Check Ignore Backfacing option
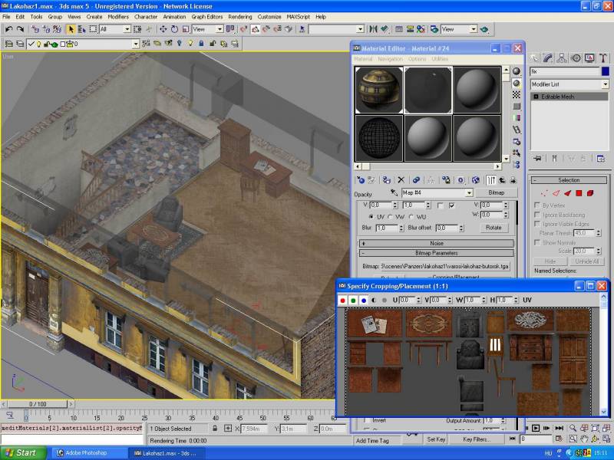 point(536,215)
